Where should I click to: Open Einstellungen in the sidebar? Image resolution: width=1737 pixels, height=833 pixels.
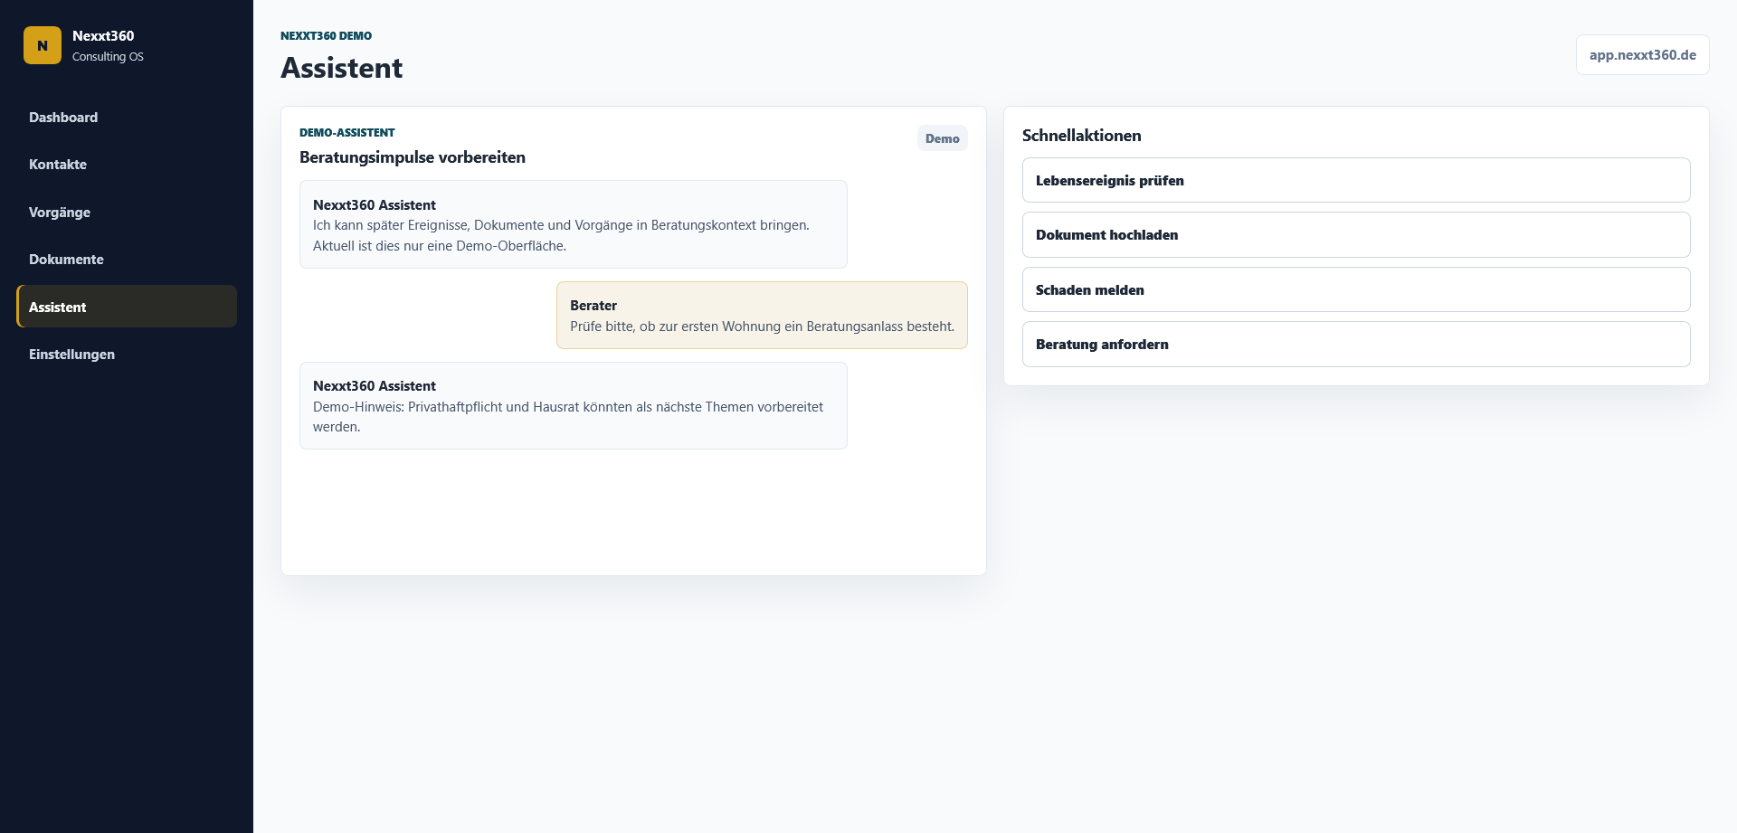127,355
